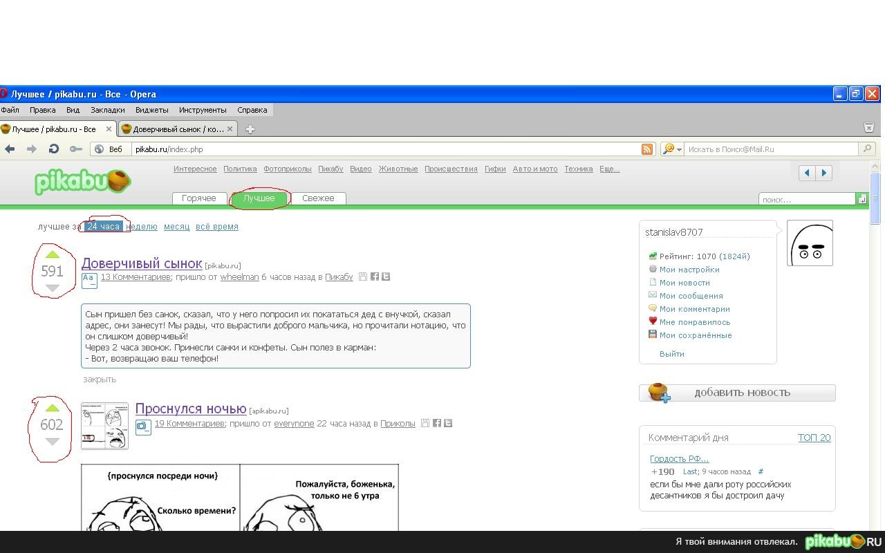This screenshot has width=885, height=553.
Task: Click the 'добавить новость' button
Action: 737,392
